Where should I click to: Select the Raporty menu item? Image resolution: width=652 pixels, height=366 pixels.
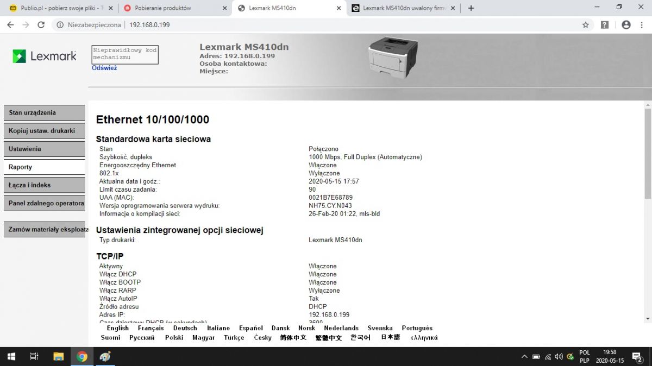[x=45, y=167]
